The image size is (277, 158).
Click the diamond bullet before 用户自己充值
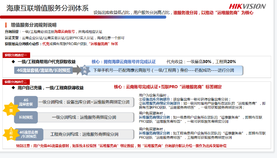(13, 88)
